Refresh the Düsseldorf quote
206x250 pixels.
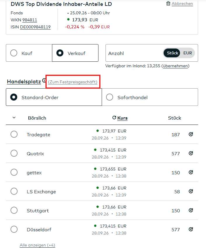191,229
